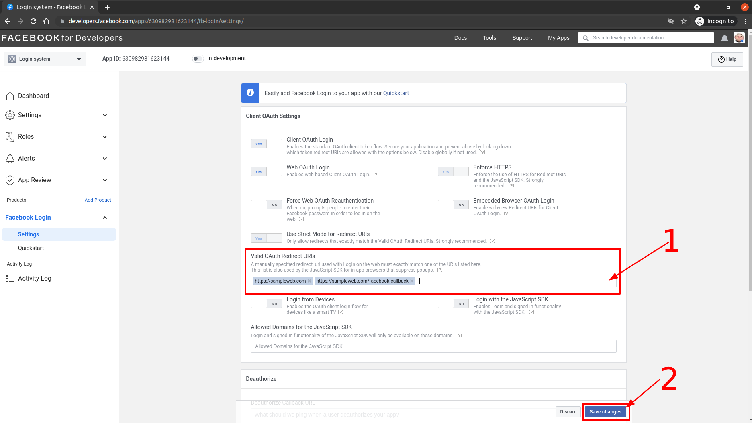752x423 pixels.
Task: Remove the facebook-callback URI tag
Action: coord(412,281)
